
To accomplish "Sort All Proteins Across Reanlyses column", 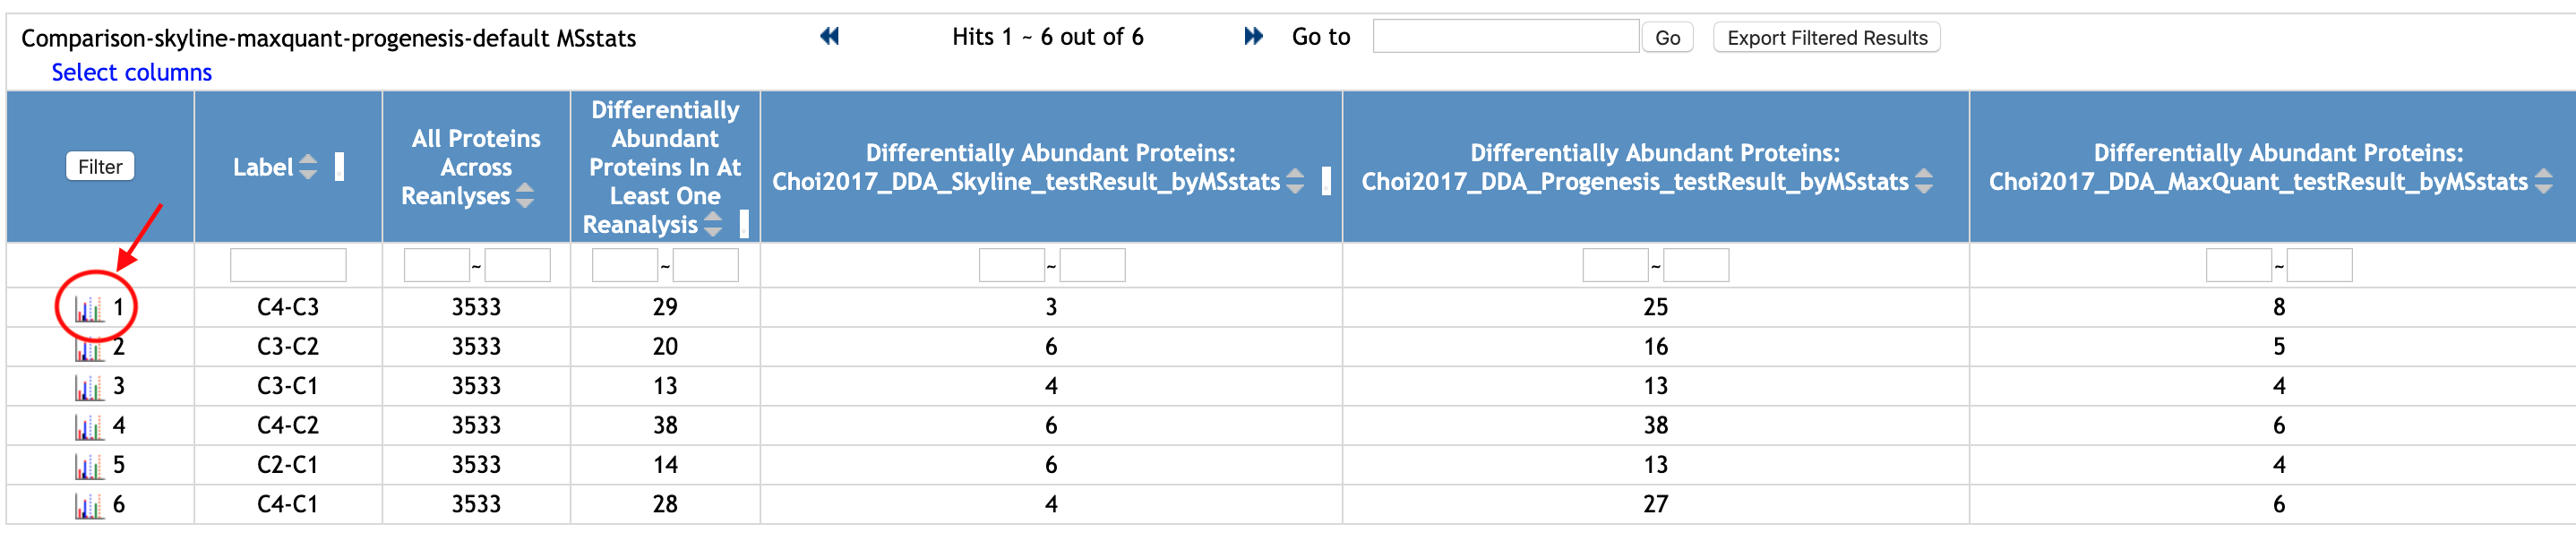I will pos(525,196).
